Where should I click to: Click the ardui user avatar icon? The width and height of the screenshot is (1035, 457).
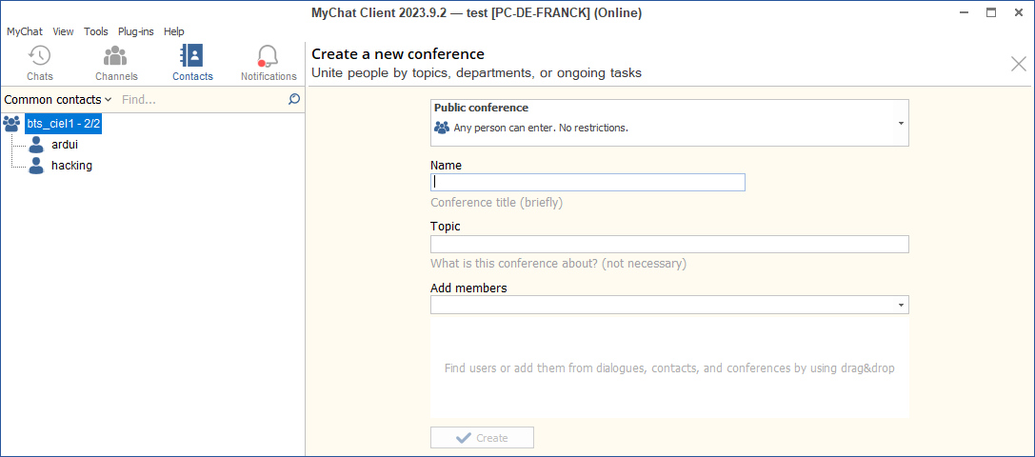[36, 145]
